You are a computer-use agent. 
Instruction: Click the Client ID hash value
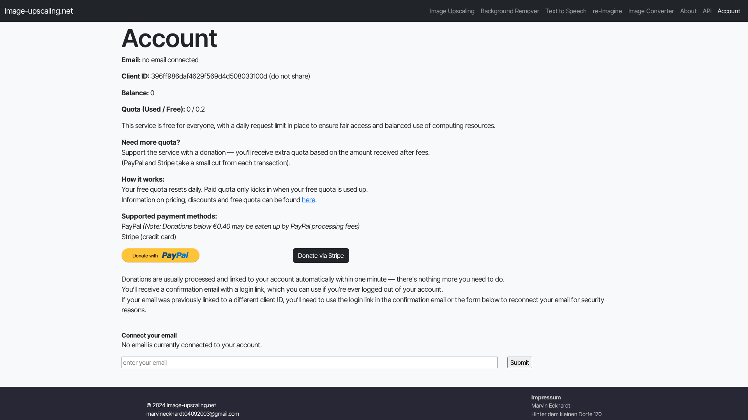(x=209, y=76)
